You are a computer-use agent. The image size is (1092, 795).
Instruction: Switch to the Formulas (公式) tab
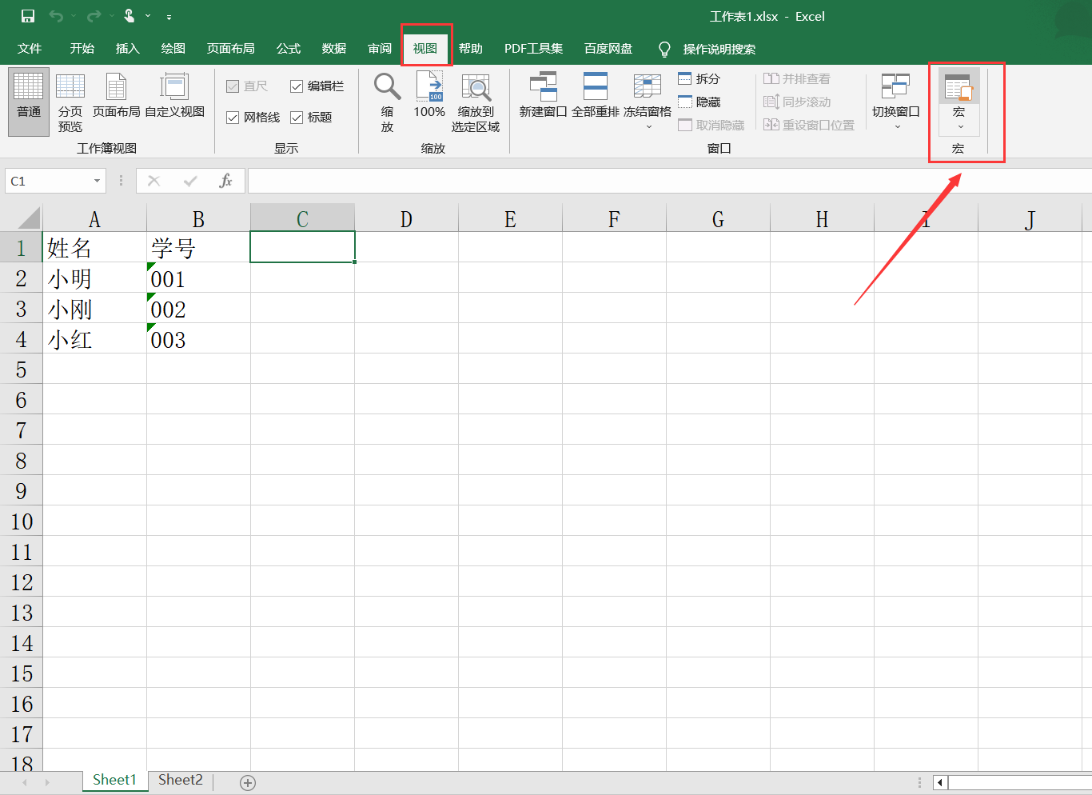289,49
